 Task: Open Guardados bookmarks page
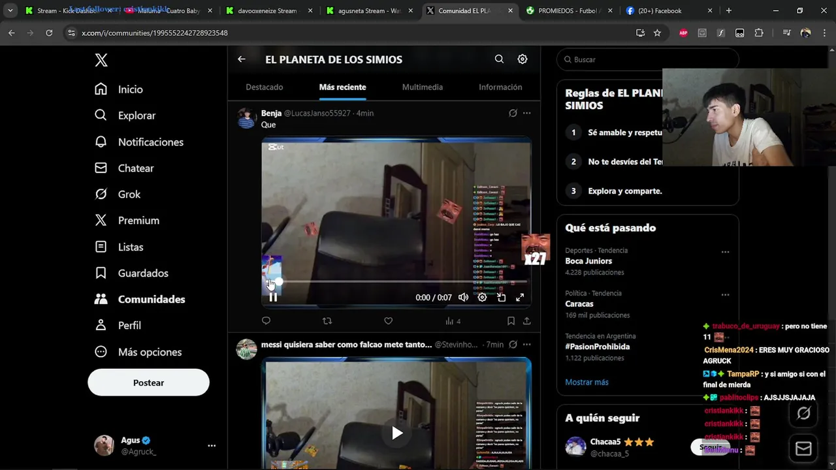click(x=131, y=273)
